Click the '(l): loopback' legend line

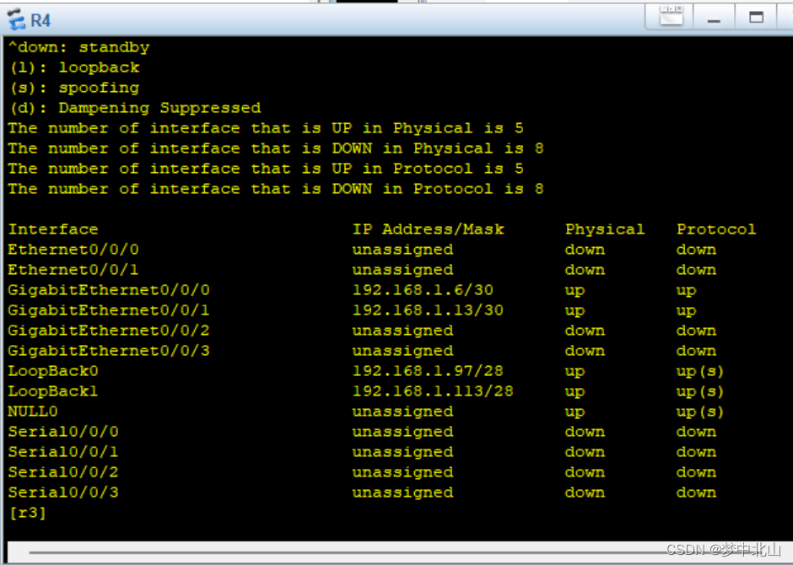click(x=74, y=67)
